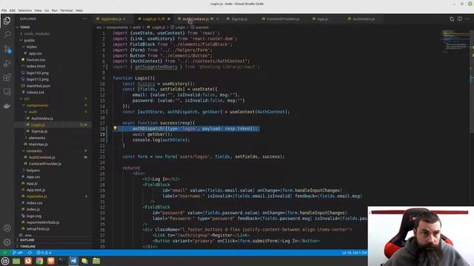Switch to the App.js tab
The width and height of the screenshot is (474, 266).
point(322,19)
